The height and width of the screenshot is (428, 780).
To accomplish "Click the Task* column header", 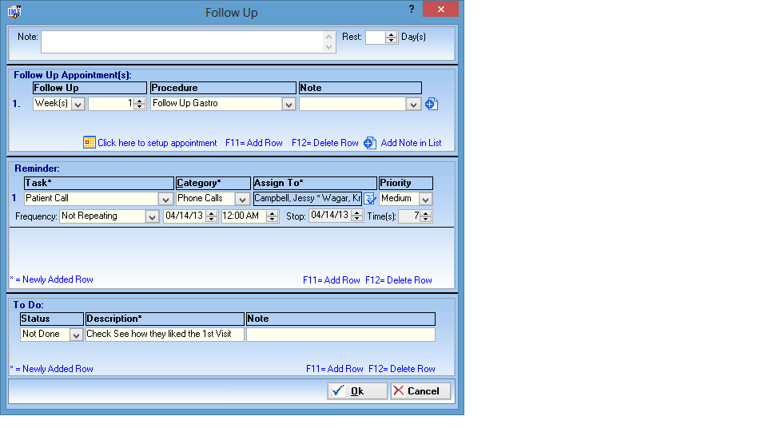I will coord(99,183).
